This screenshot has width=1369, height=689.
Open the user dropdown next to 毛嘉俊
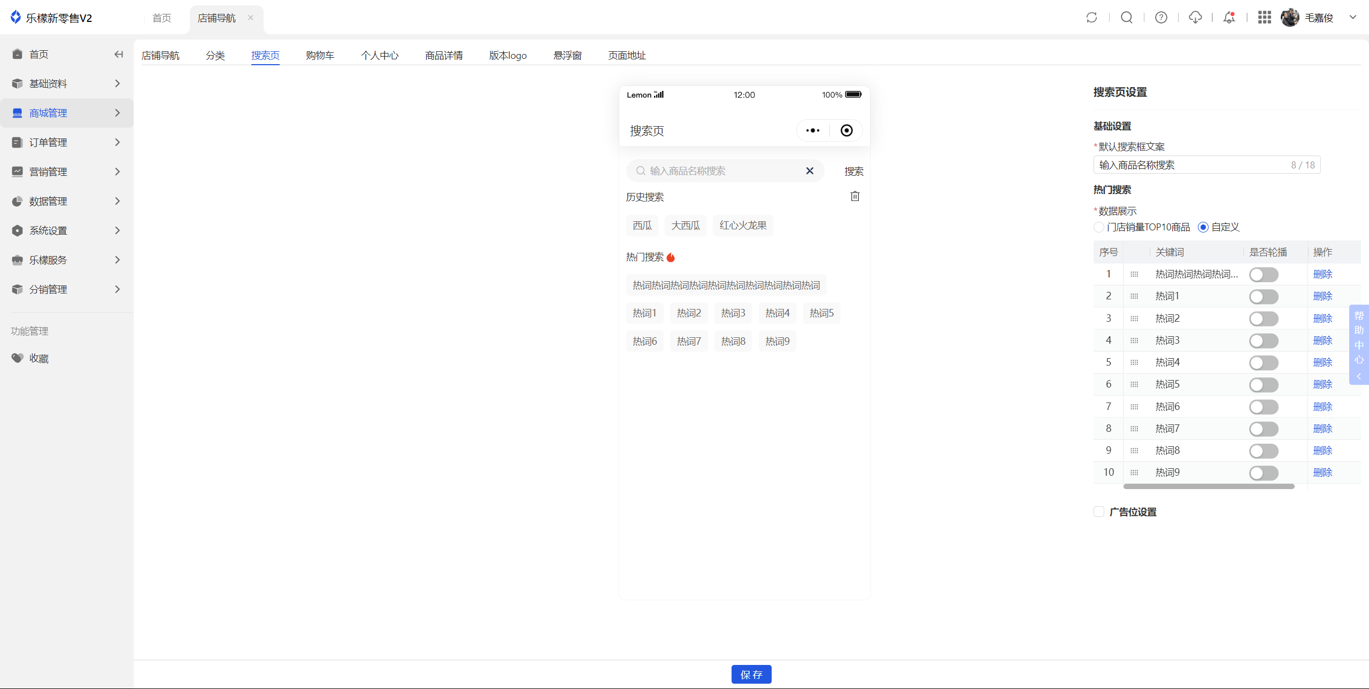pos(1352,17)
